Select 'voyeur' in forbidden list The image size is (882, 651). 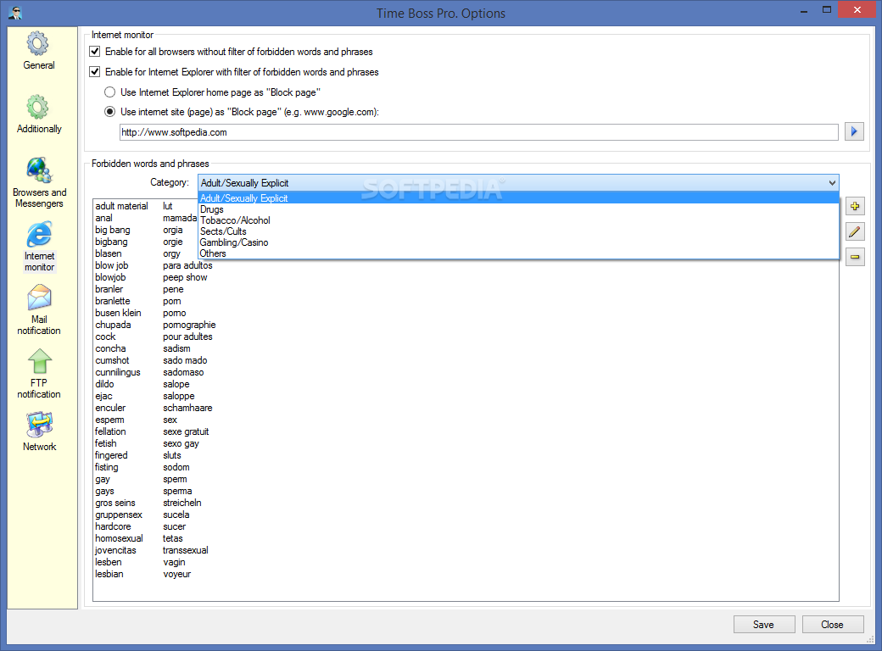[x=176, y=574]
